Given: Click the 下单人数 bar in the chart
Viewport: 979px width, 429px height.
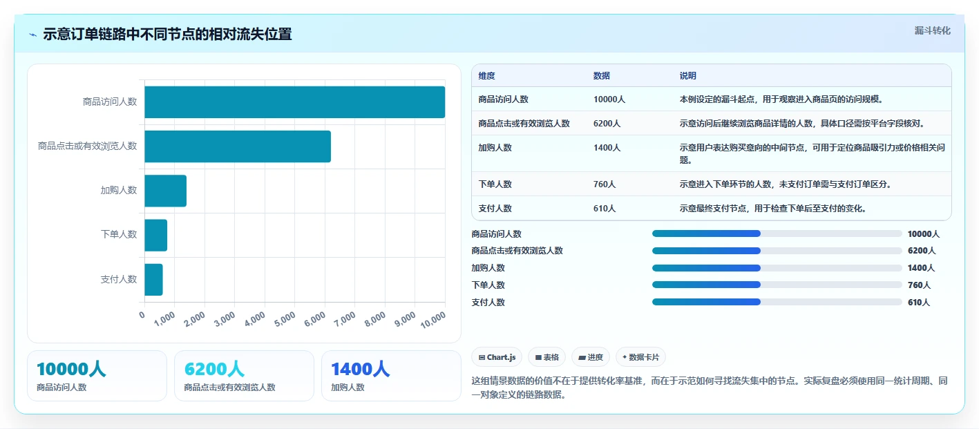Looking at the screenshot, I should (155, 235).
